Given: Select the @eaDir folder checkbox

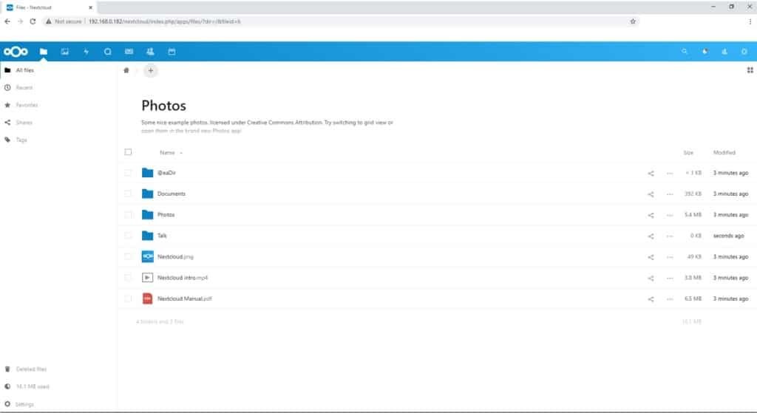Looking at the screenshot, I should [128, 173].
